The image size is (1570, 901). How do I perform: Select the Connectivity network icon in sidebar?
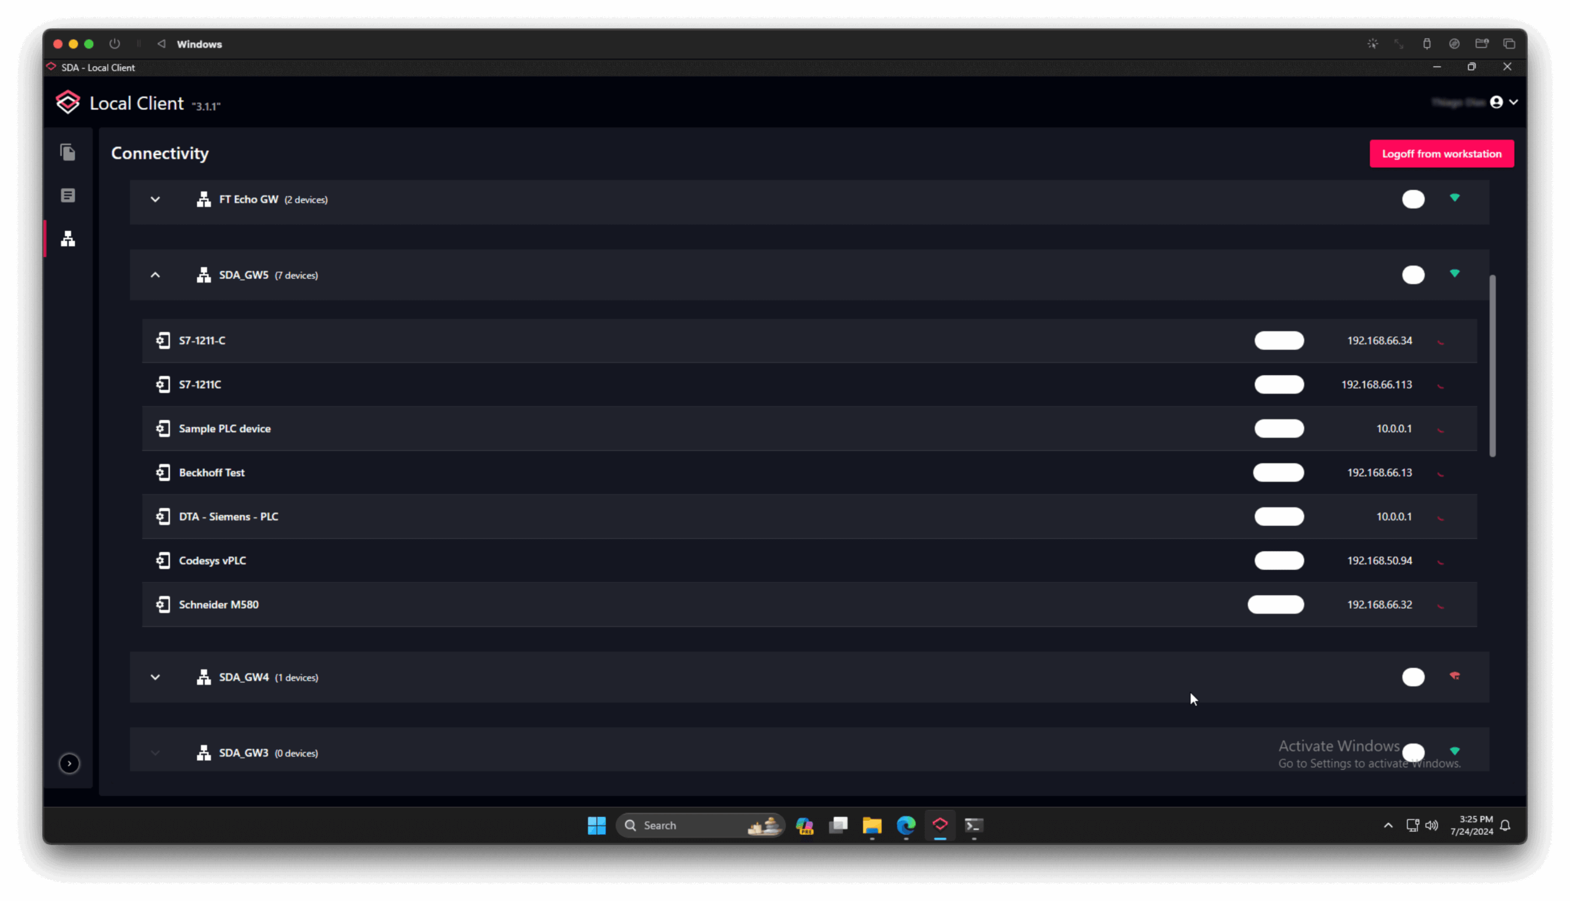click(67, 239)
